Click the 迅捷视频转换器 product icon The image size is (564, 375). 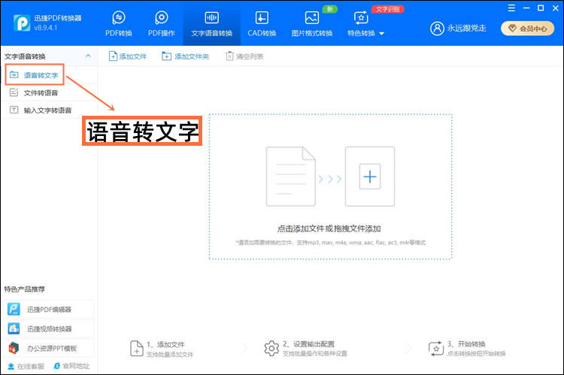14,328
